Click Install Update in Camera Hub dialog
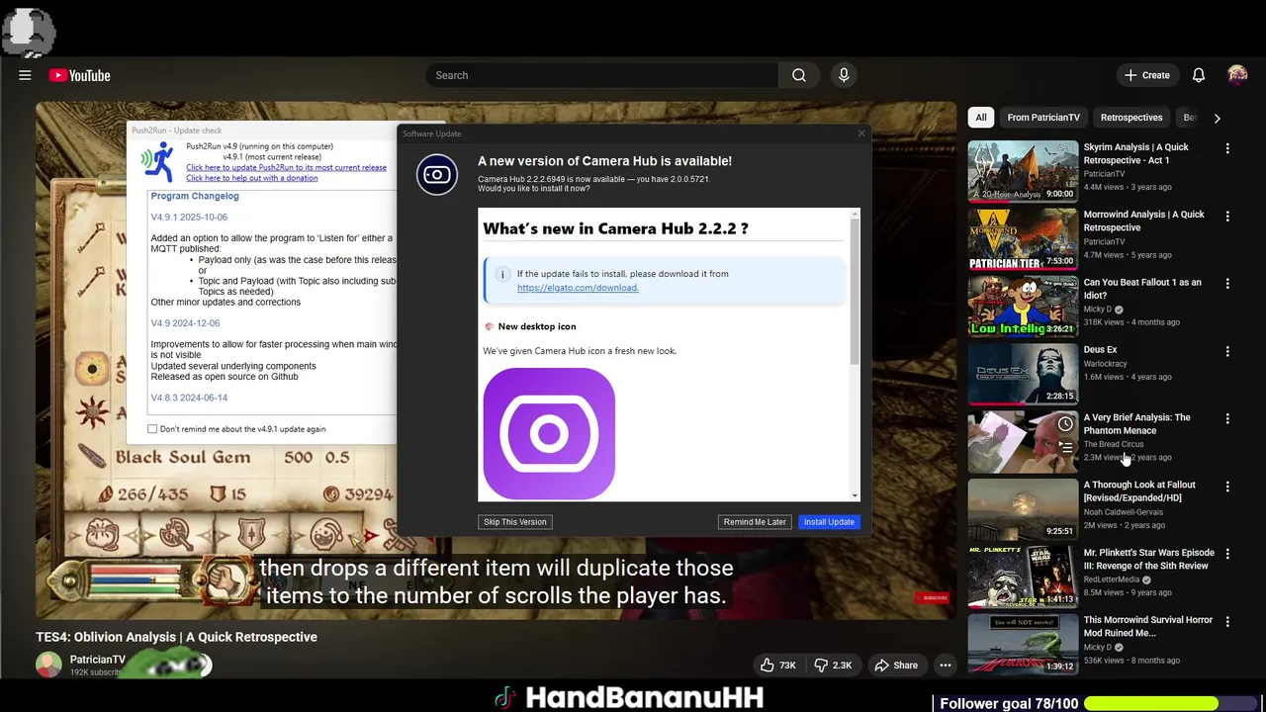The height and width of the screenshot is (712, 1266). point(829,522)
